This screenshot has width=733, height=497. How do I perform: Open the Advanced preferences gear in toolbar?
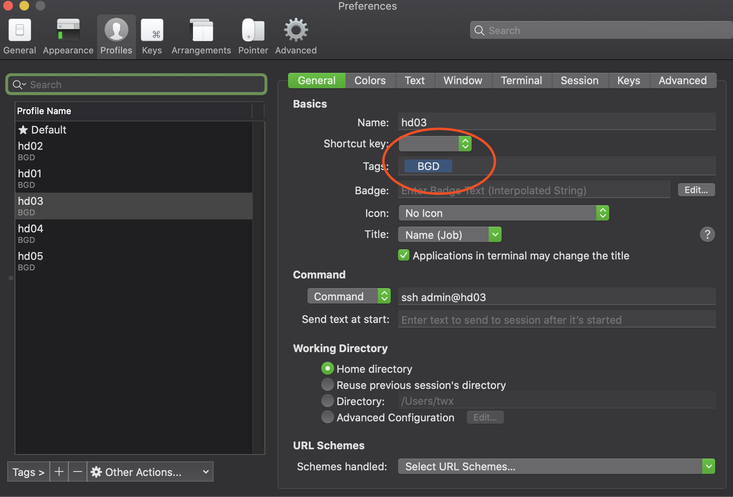pyautogui.click(x=296, y=37)
